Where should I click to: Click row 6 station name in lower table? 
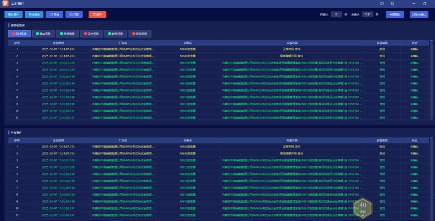(123, 181)
